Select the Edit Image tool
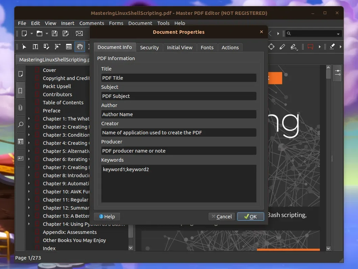Image resolution: width=358 pixels, height=269 pixels. (46, 47)
